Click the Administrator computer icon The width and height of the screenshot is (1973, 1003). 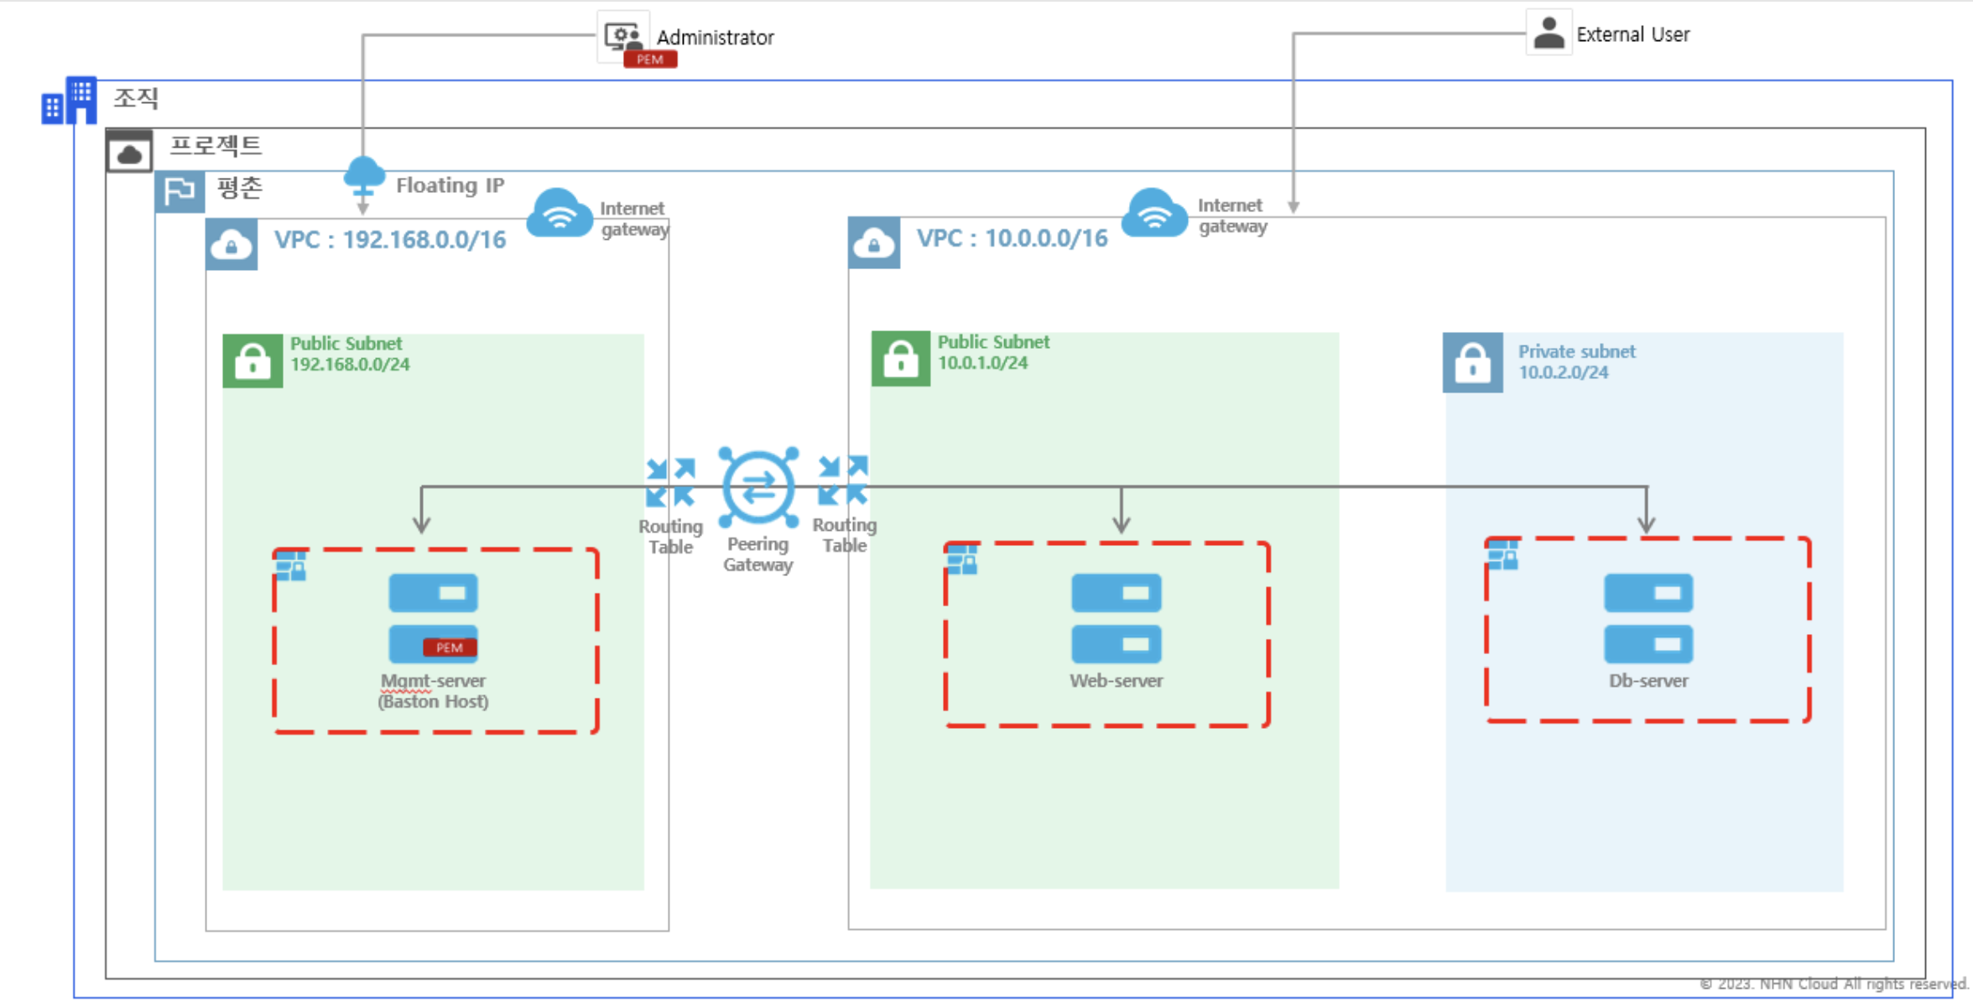622,36
